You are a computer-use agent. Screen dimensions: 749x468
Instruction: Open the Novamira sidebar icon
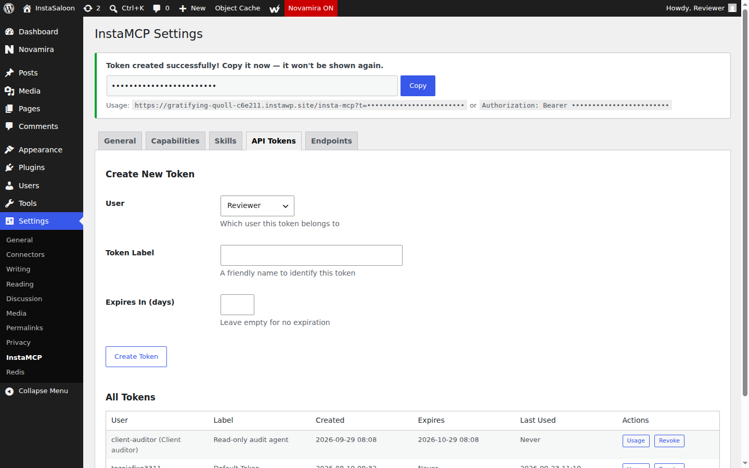point(9,49)
